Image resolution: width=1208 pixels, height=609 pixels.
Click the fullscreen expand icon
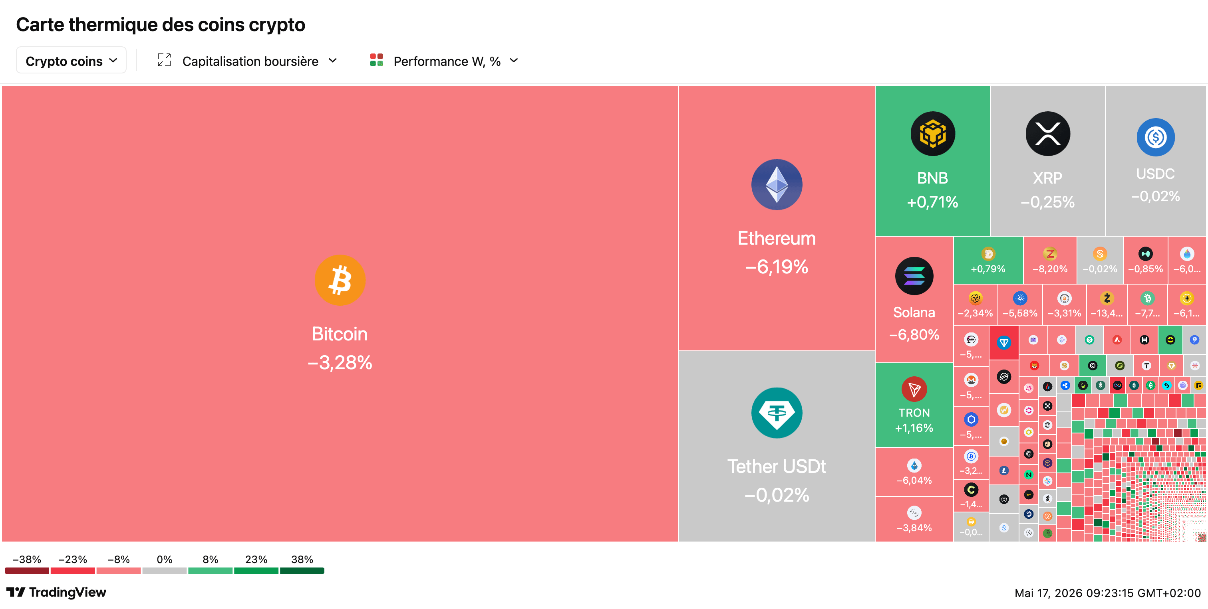[164, 60]
